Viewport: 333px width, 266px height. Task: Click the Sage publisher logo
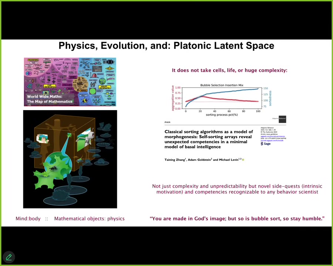[266, 144]
